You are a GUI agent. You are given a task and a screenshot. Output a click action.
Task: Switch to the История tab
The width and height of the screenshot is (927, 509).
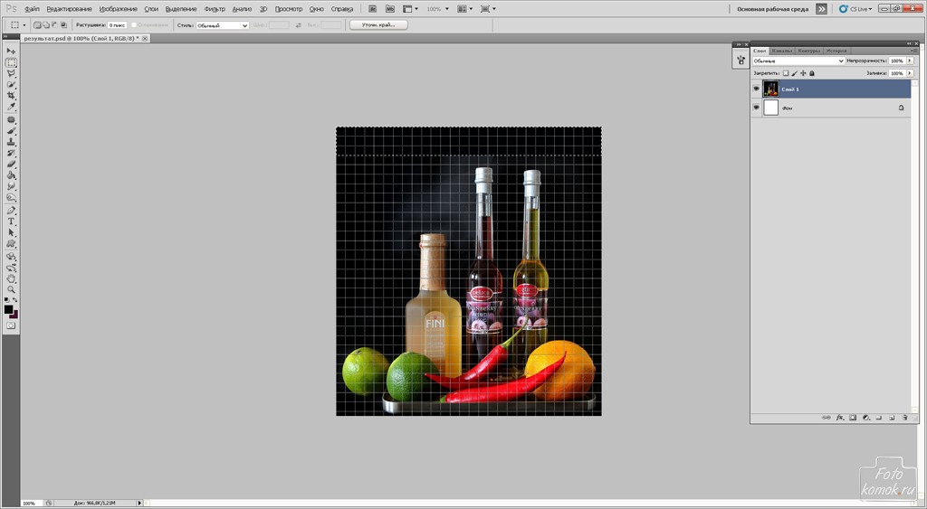(836, 51)
